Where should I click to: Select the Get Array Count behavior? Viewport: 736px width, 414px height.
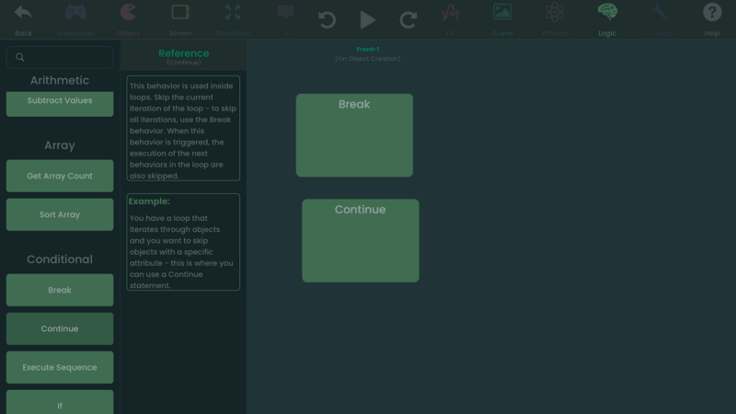tap(60, 176)
